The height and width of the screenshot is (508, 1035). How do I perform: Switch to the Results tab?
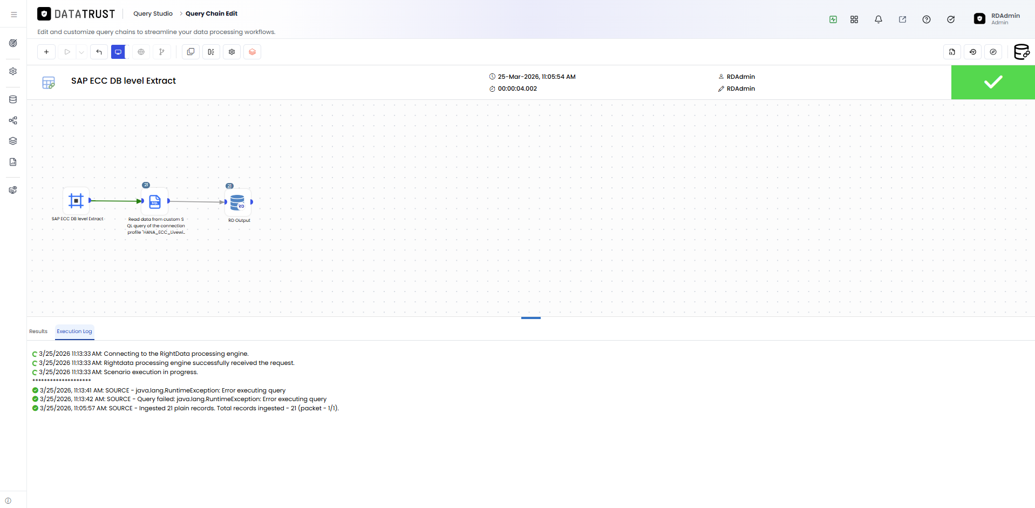(x=38, y=331)
